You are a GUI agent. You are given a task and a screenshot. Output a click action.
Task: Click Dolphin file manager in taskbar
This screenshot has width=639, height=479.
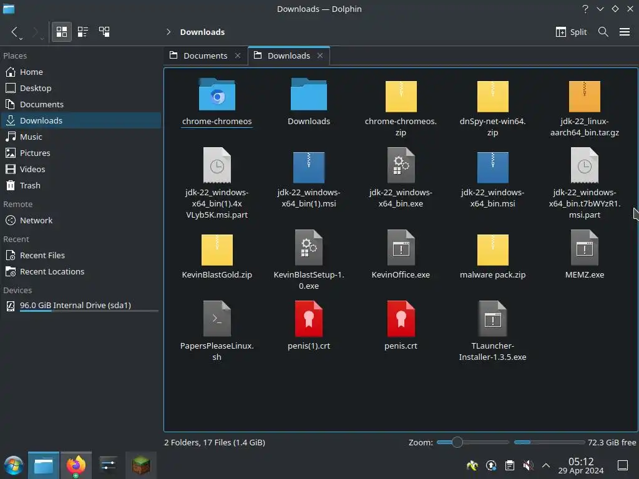tap(44, 465)
